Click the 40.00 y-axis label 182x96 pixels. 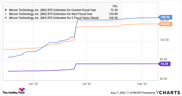coord(164,79)
